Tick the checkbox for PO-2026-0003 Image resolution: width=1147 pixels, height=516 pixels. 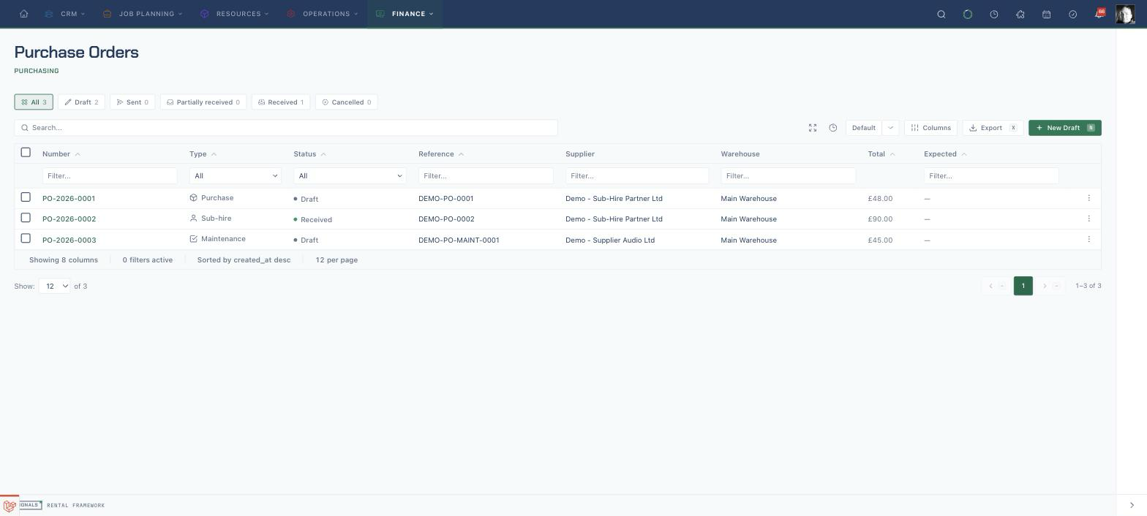(x=26, y=238)
